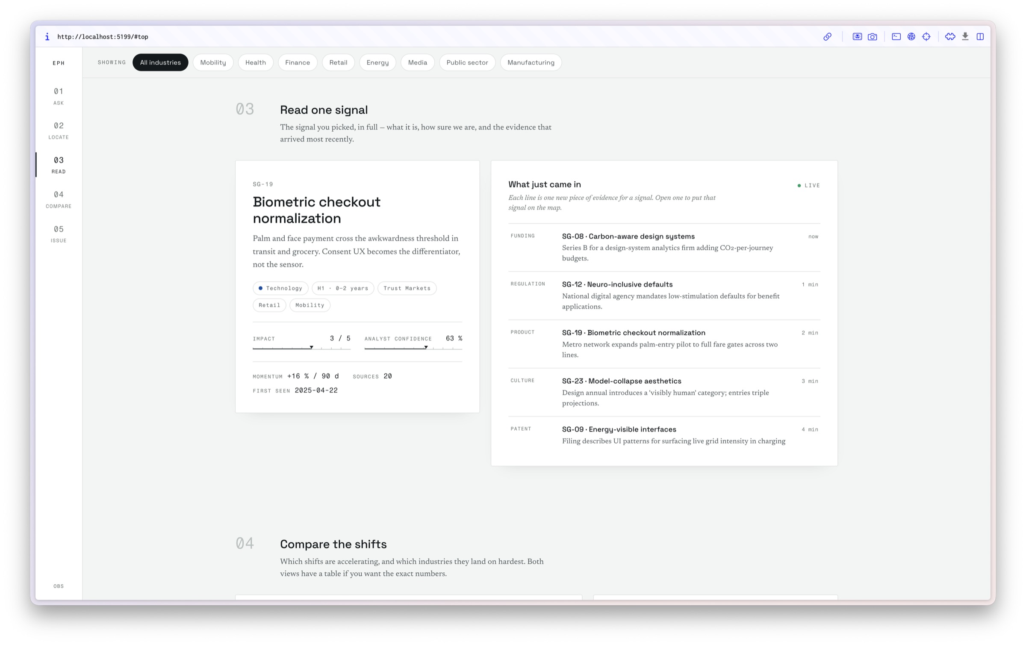Click the Analyst Confidence 63 % scale marker
This screenshot has width=1026, height=645.
426,347
